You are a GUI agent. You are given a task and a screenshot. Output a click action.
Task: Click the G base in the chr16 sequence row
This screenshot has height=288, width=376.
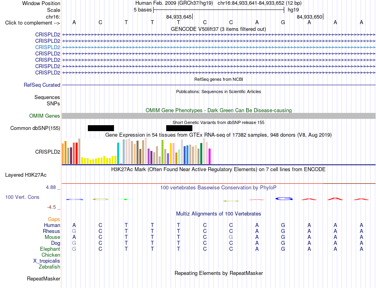283,22
